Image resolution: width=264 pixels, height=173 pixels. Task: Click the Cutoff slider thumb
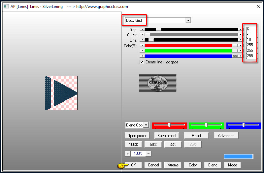tap(148, 35)
